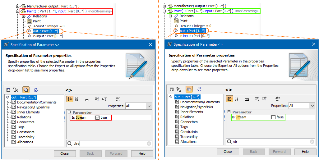Click Close button in left dialog
Screen dimensions: 319x160
(64, 153)
